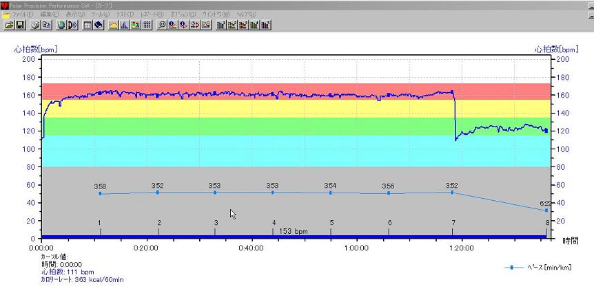
Task: Click the 3:58 pace data point
Action: (100, 193)
